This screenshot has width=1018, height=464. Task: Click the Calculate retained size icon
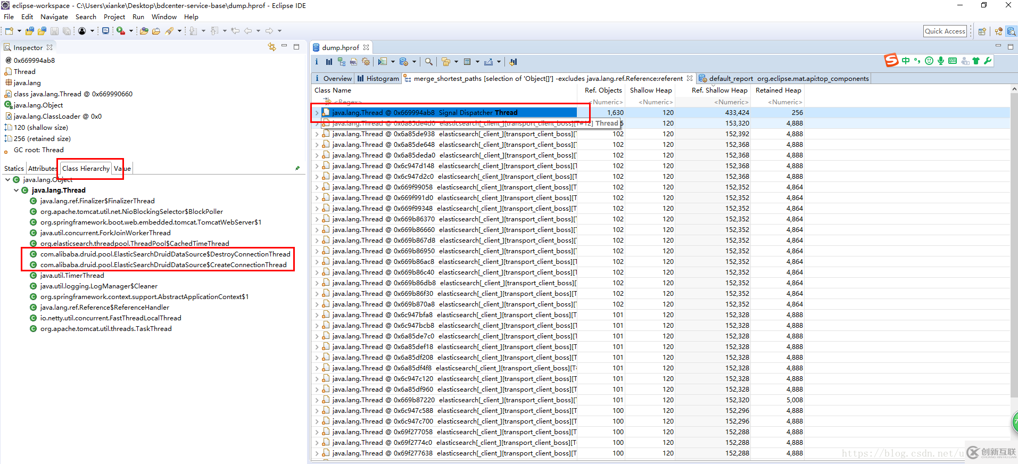(x=467, y=62)
